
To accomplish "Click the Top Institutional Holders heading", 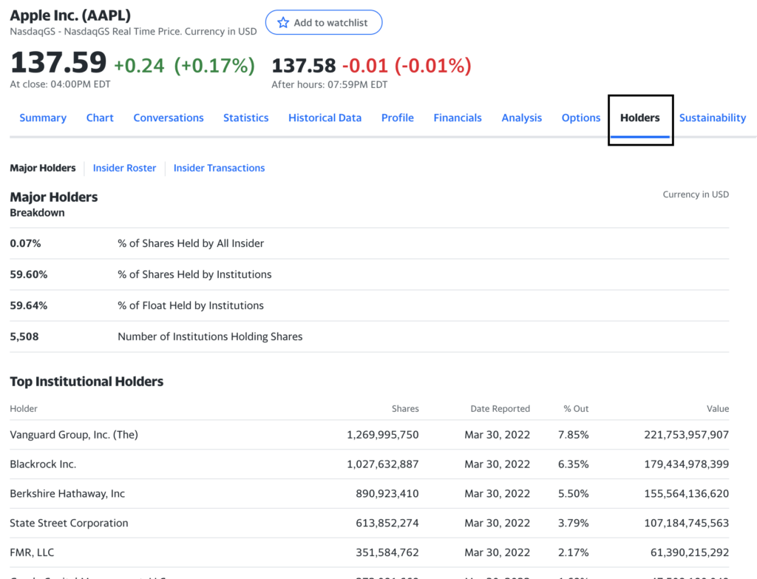I will [x=87, y=382].
